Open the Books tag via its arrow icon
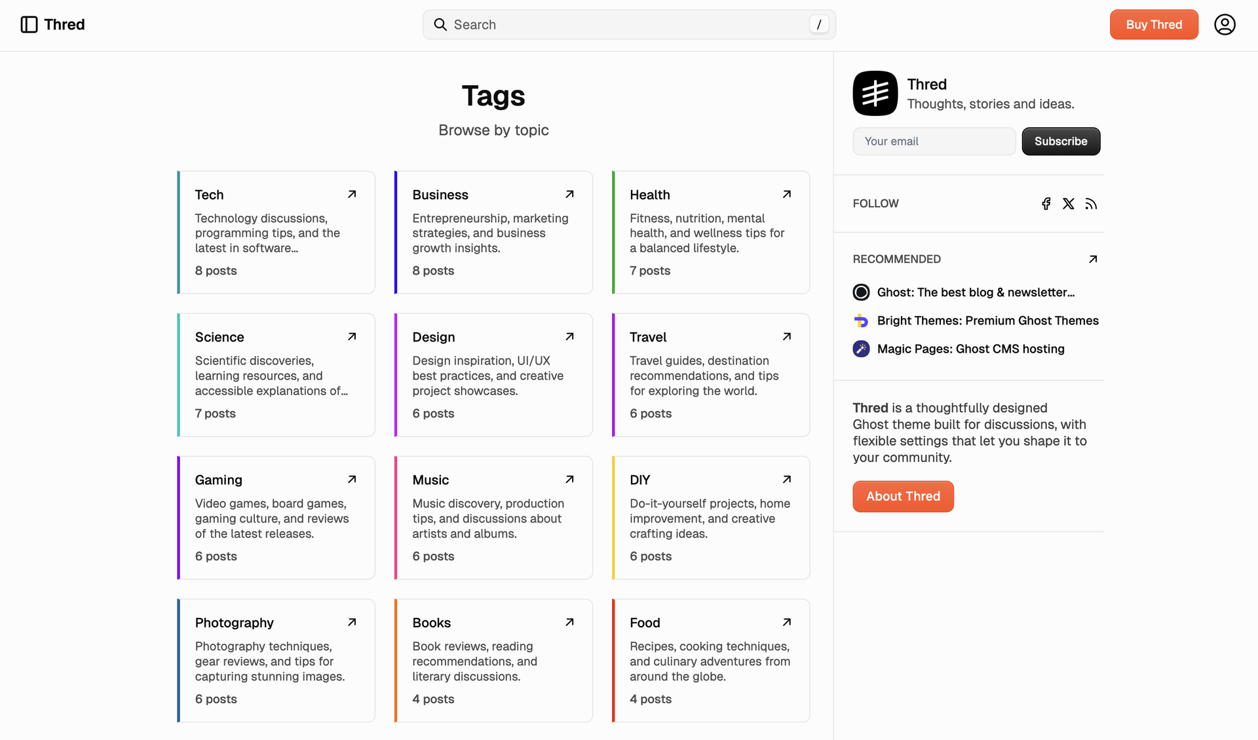 point(569,621)
